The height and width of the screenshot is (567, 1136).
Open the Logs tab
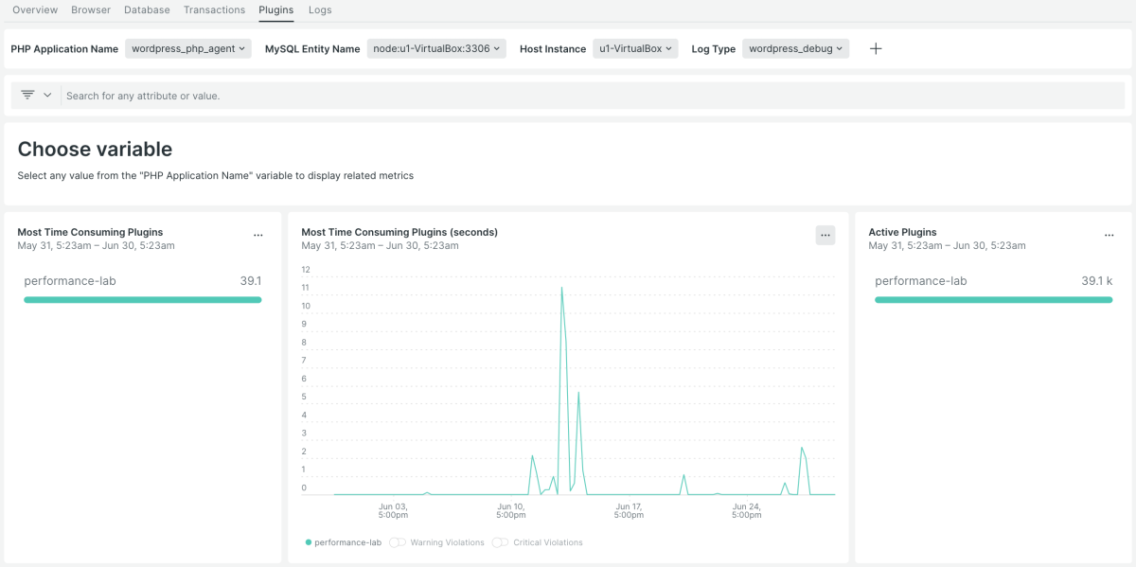coord(320,10)
